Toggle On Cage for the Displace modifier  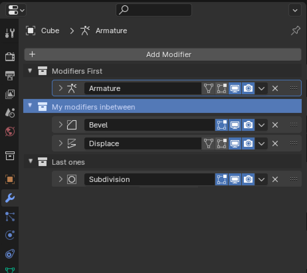tap(208, 143)
